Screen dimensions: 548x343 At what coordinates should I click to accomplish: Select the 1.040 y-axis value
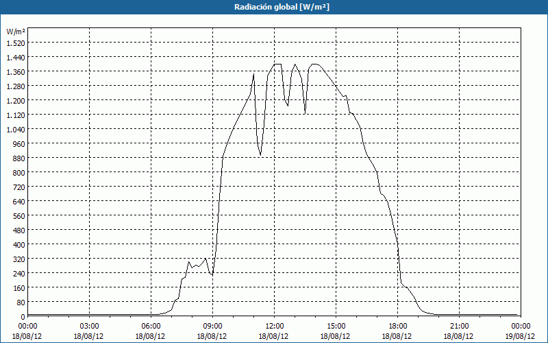pos(16,129)
